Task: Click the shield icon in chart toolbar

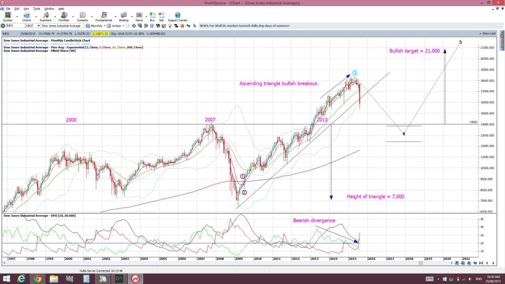Action: point(152,26)
